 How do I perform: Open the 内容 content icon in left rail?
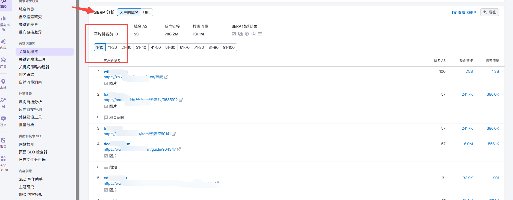click(3, 42)
